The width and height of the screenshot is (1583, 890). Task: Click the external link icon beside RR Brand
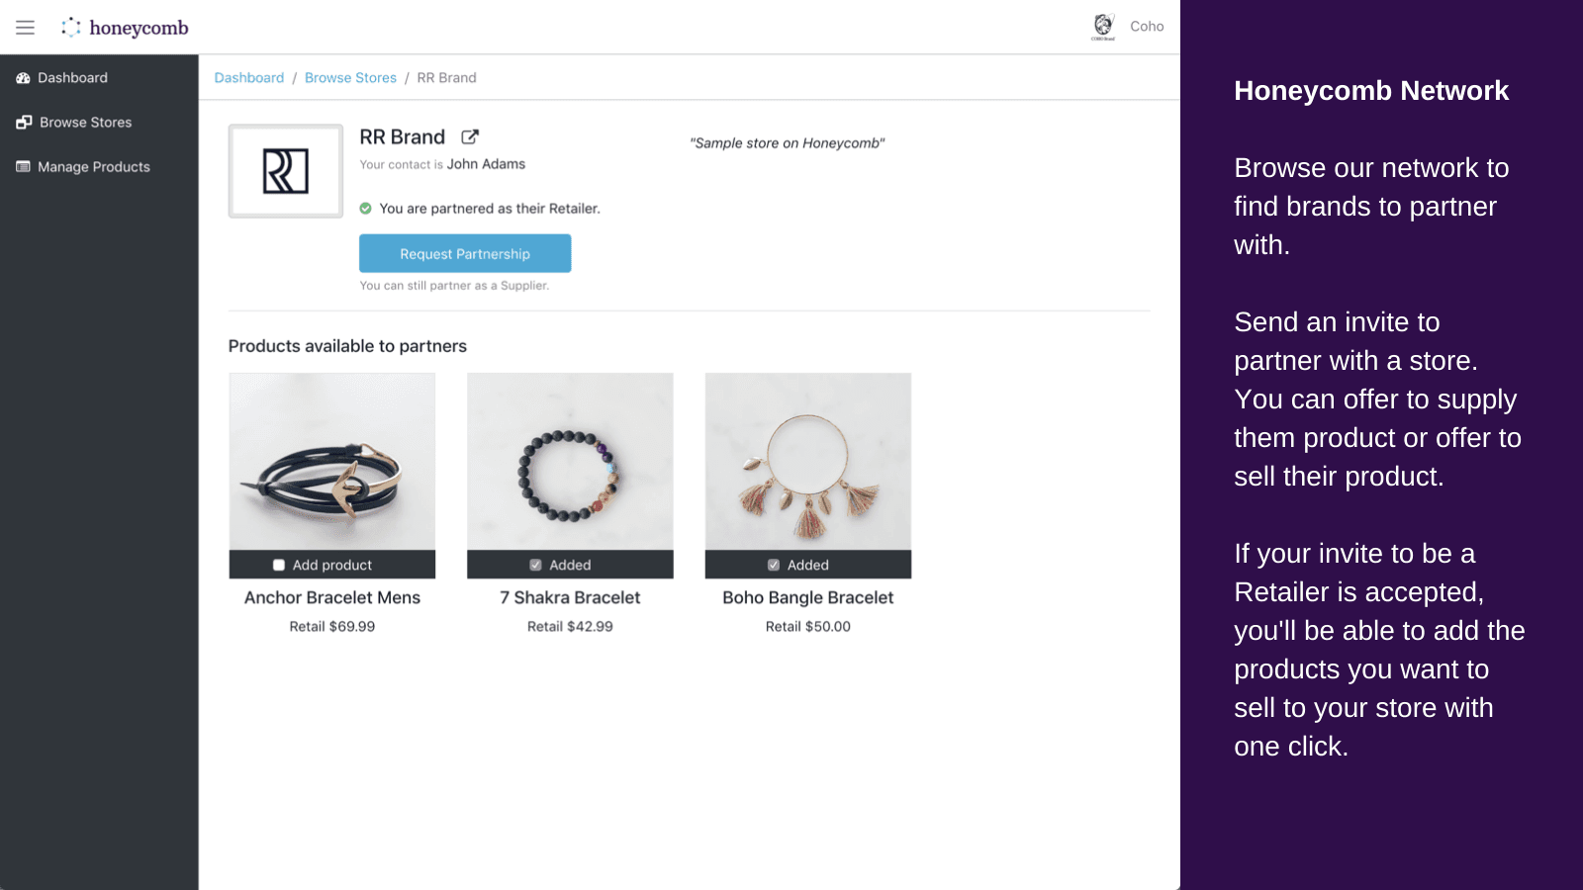[x=470, y=136]
